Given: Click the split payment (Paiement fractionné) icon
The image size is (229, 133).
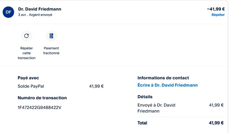Looking at the screenshot, I should coord(51,36).
